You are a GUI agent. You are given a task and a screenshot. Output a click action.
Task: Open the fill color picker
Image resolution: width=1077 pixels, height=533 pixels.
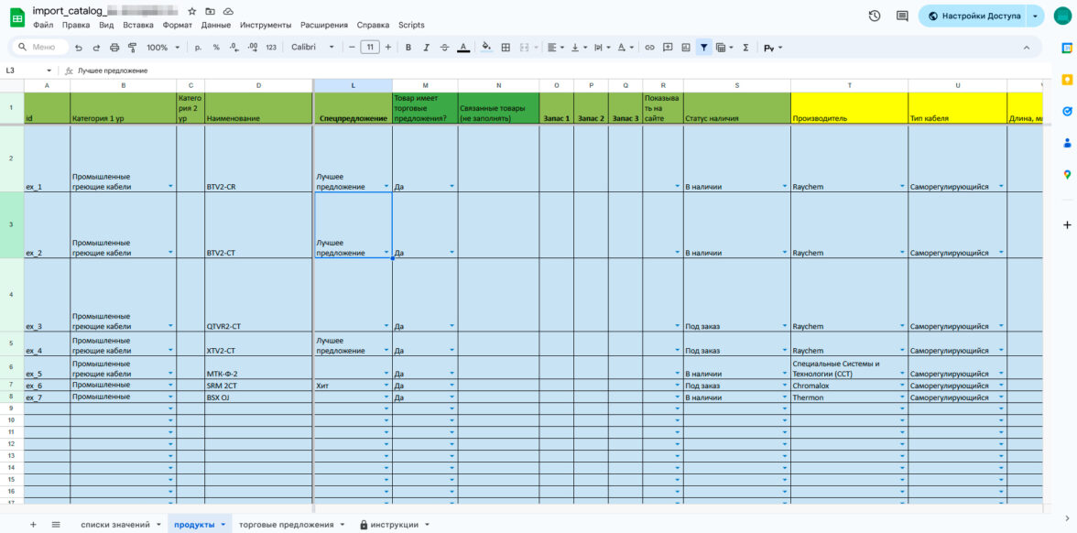(486, 47)
